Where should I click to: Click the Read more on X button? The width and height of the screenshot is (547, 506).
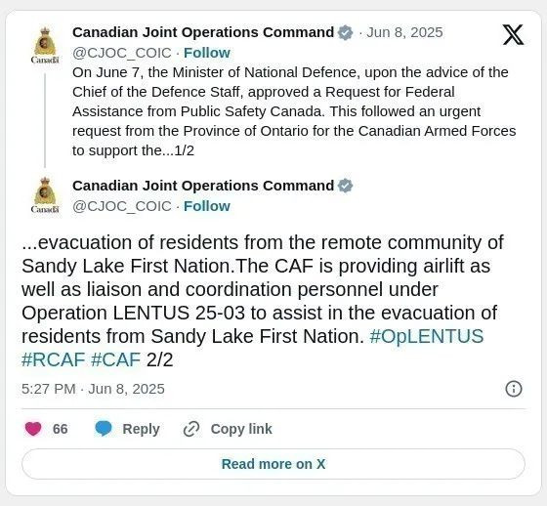273,464
